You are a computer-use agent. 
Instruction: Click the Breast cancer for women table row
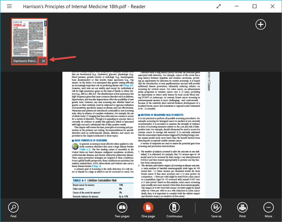point(103,185)
